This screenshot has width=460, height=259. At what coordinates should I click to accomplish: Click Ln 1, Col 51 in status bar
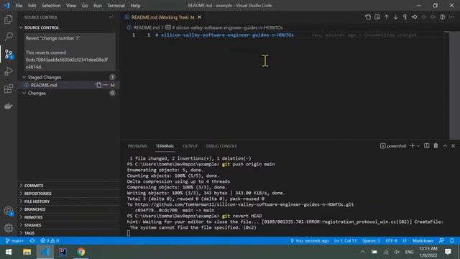pyautogui.click(x=345, y=241)
